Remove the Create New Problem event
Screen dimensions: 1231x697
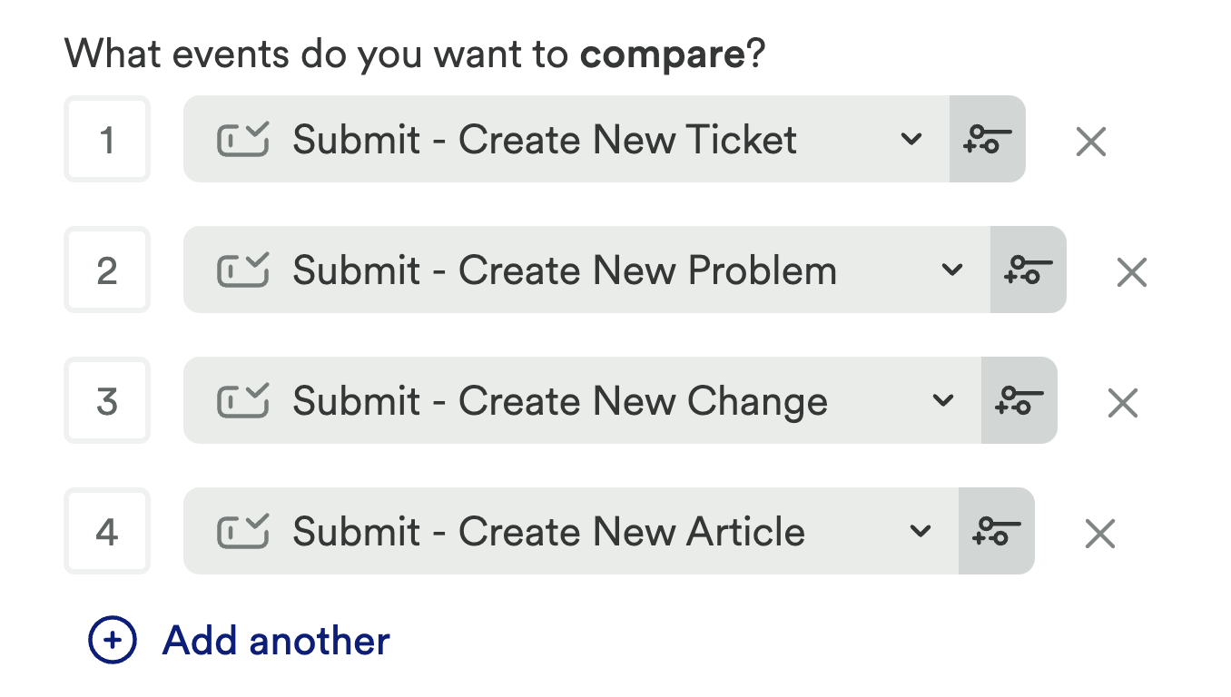coord(1131,271)
